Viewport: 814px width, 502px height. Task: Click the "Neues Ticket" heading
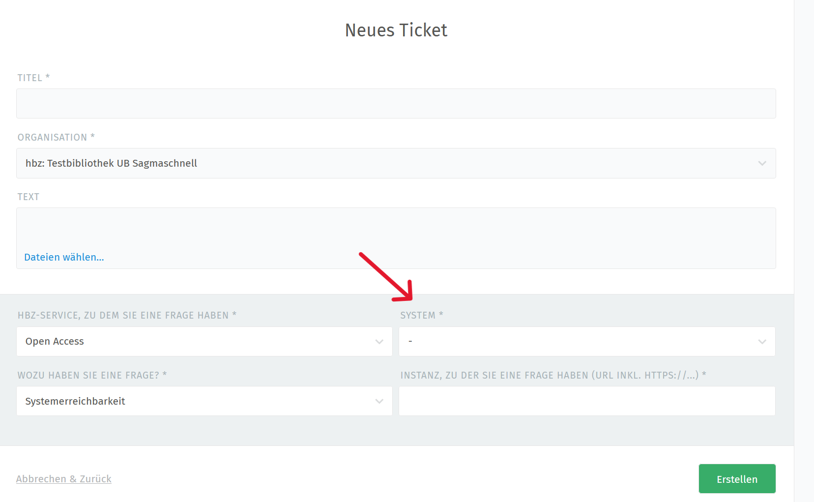click(x=396, y=30)
